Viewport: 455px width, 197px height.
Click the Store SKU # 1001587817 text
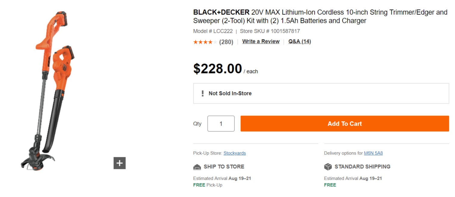pos(270,31)
